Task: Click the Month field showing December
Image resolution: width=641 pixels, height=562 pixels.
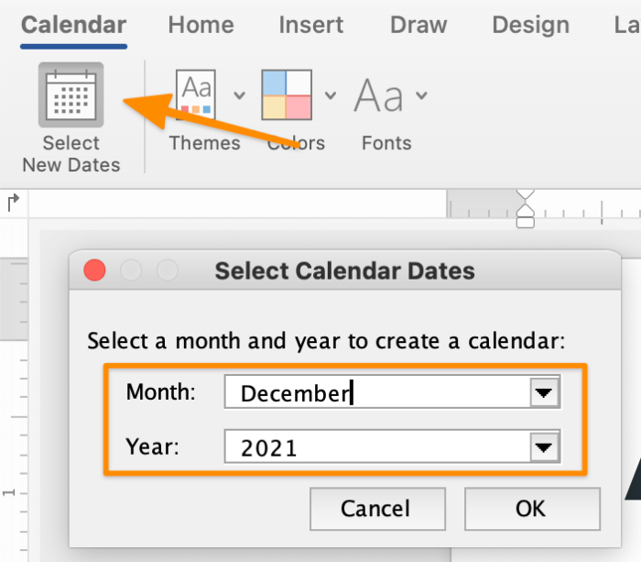Action: [x=375, y=393]
